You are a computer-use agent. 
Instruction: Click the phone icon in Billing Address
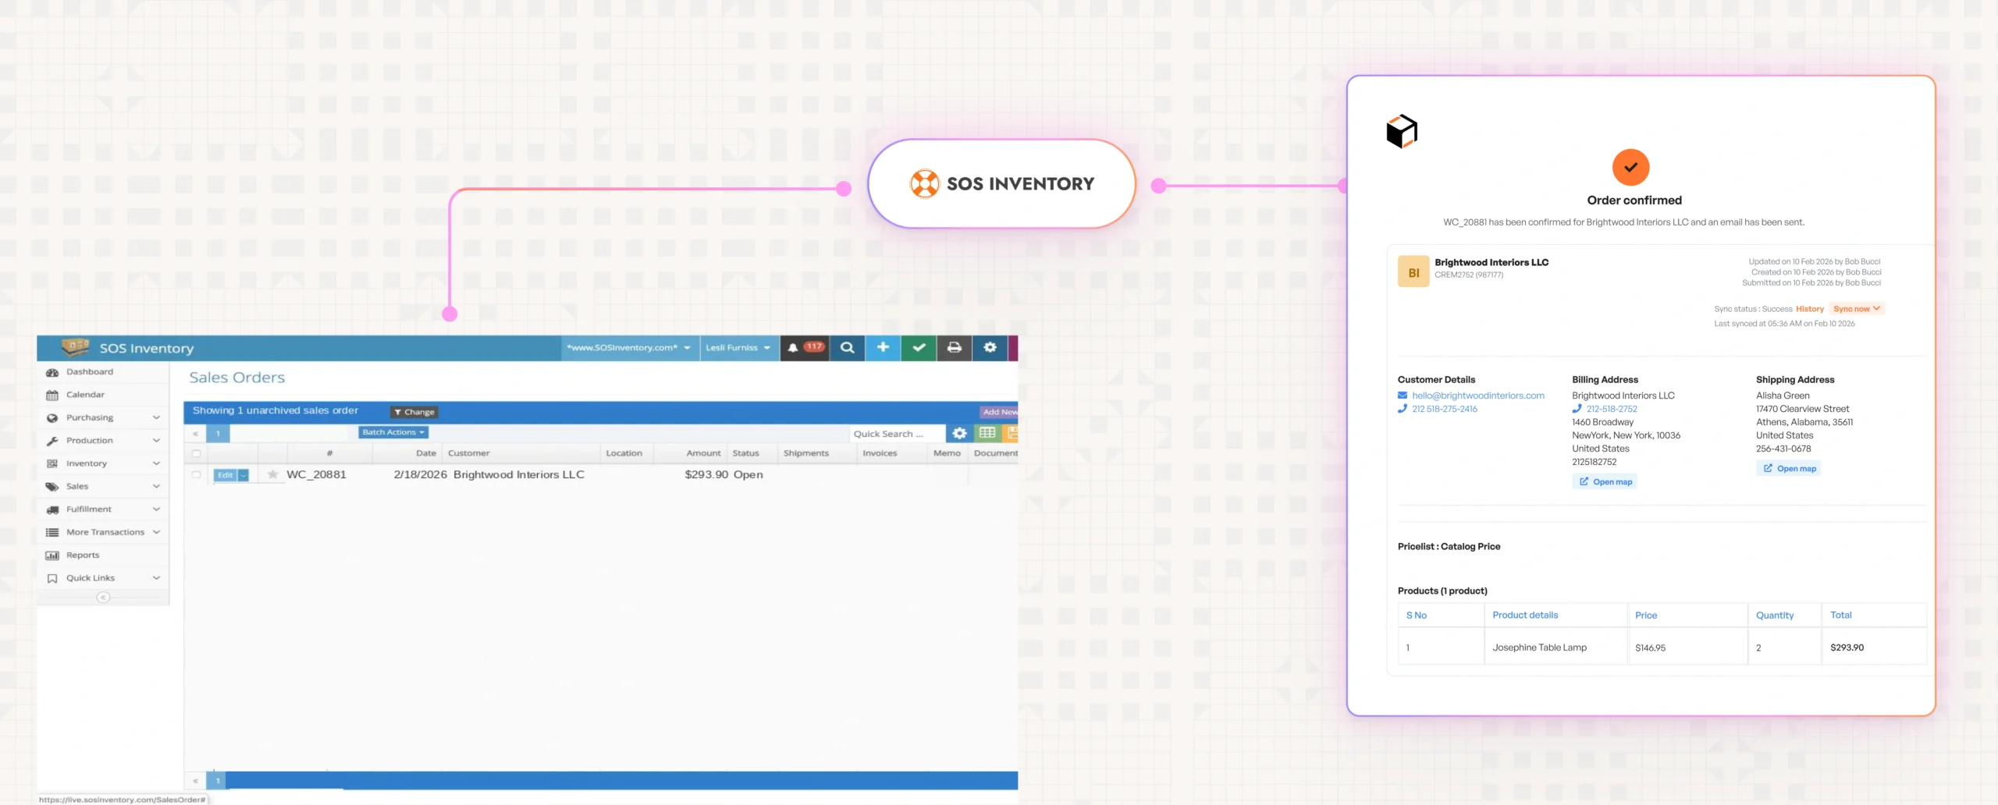[1577, 409]
